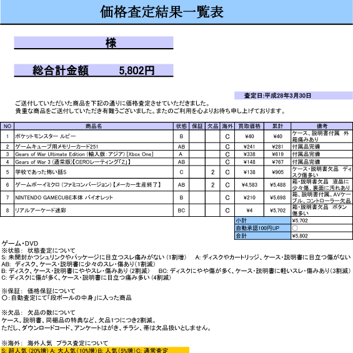Select NINTENDO GAMECUBE本体 バイオレット cell
Image resolution: width=353 pixels, height=353 pixels.
[94, 197]
